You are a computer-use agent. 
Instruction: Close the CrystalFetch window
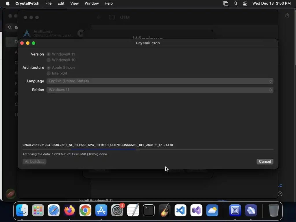click(x=22, y=43)
